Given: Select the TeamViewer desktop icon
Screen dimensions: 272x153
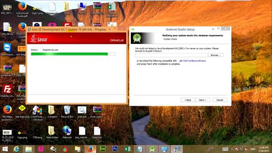Looking at the screenshot, I should (7, 49).
